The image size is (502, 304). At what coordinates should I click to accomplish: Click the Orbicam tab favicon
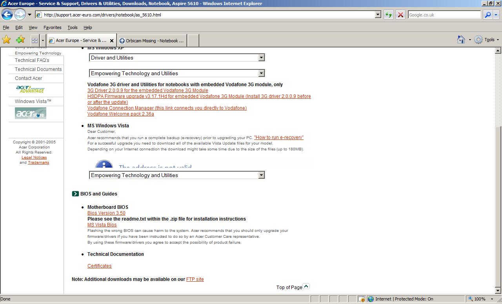click(122, 41)
